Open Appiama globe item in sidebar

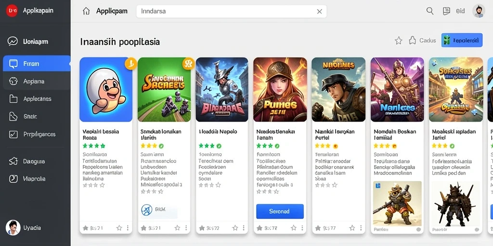point(35,81)
